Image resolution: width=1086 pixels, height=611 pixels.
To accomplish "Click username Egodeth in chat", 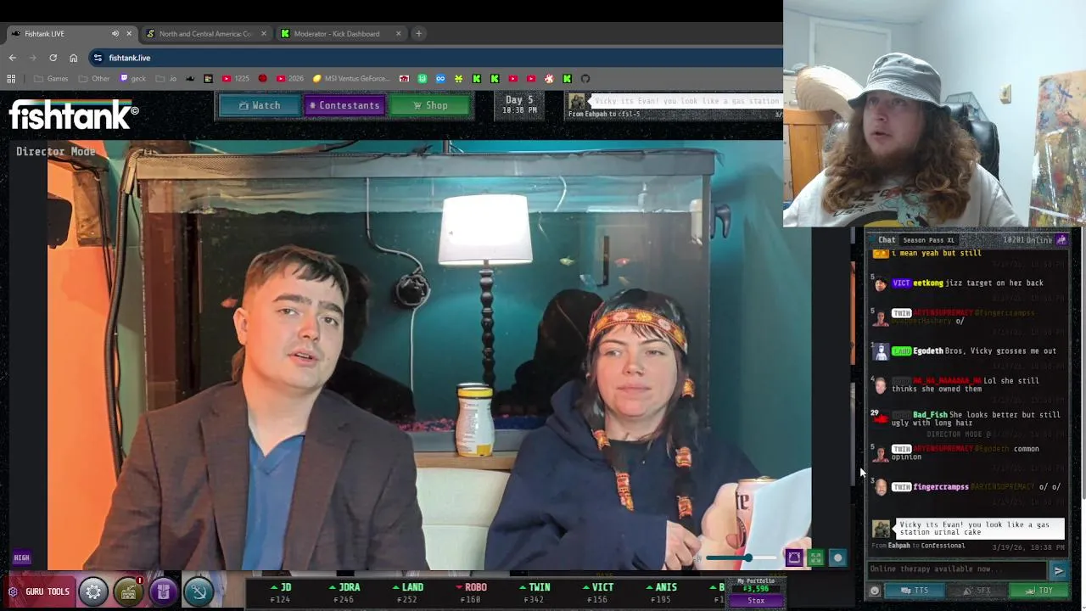I will tap(928, 351).
